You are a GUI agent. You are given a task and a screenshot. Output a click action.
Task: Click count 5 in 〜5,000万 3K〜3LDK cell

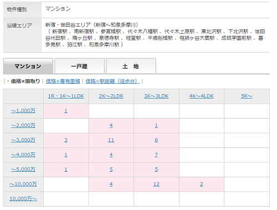(156, 170)
